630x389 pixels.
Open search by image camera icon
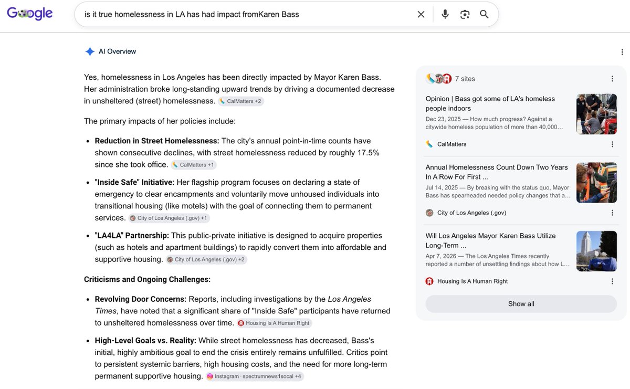465,15
